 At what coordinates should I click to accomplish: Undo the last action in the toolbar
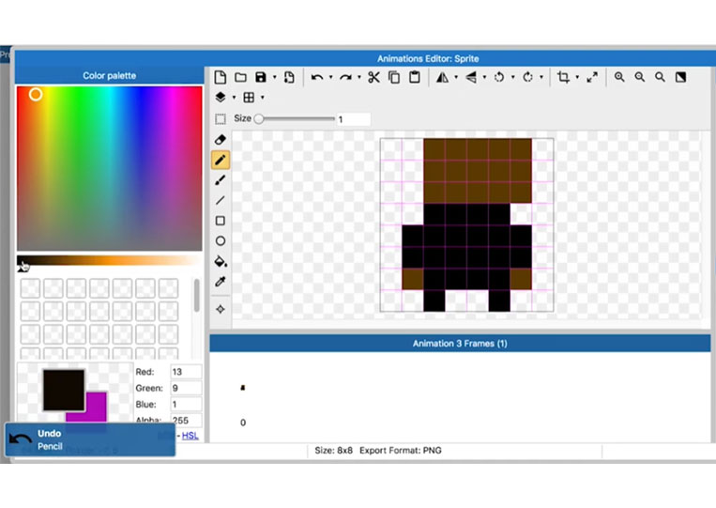pyautogui.click(x=317, y=77)
